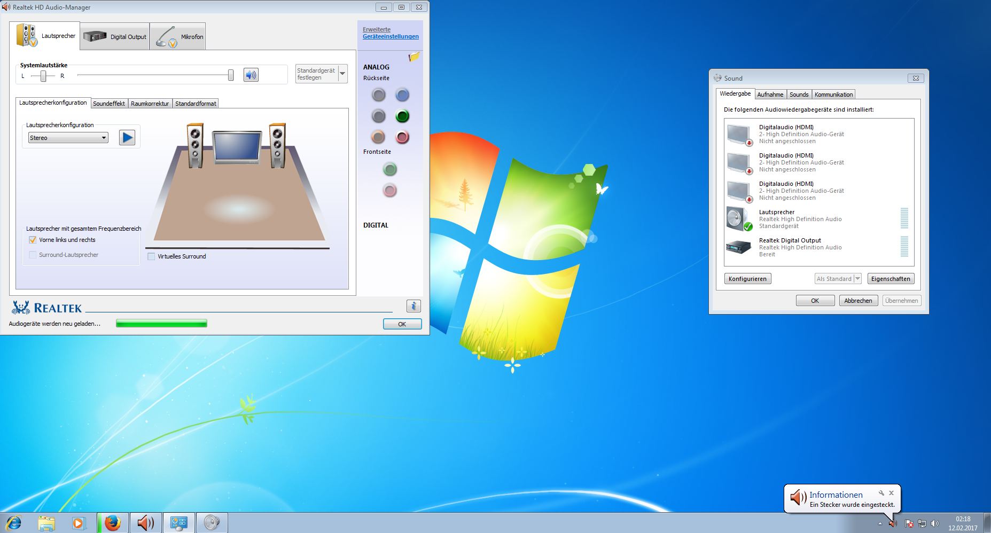Viewport: 991px width, 533px height.
Task: Open the taskbar clock showing 02:18
Action: tap(963, 523)
